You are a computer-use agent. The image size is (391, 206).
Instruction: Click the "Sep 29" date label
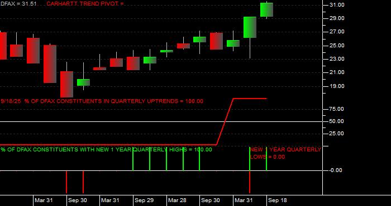point(144,200)
